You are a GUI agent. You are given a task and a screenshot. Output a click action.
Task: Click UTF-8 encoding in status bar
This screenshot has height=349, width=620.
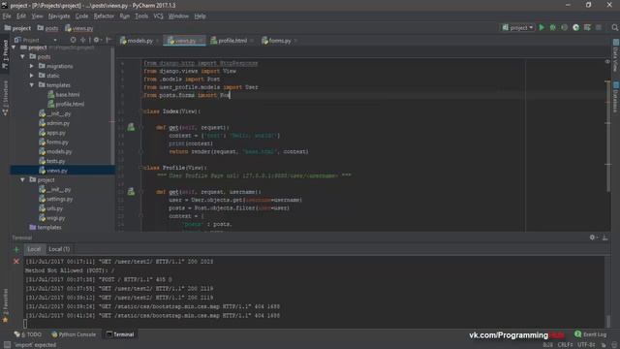[586, 345]
